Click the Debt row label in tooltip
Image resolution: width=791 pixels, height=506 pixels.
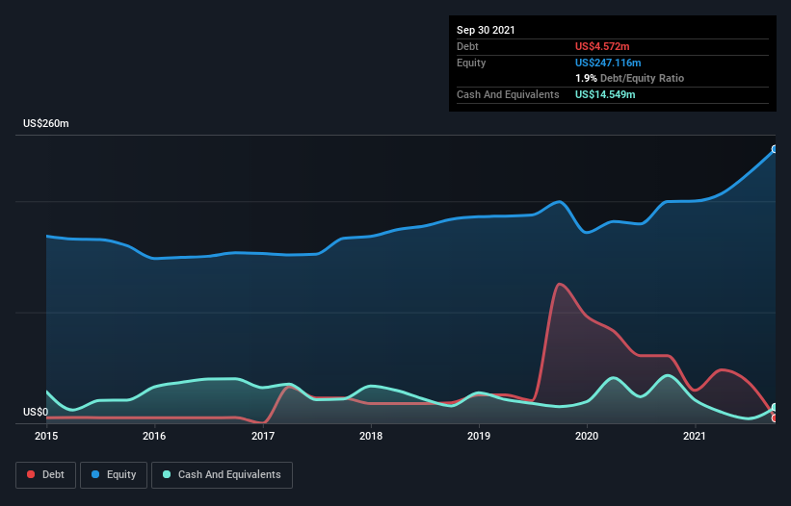(467, 46)
